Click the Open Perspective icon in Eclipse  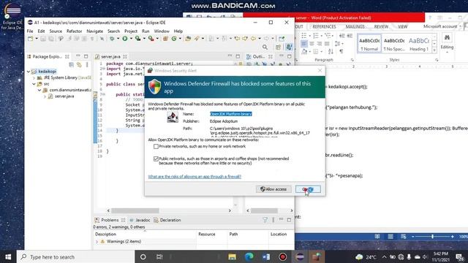(x=278, y=47)
